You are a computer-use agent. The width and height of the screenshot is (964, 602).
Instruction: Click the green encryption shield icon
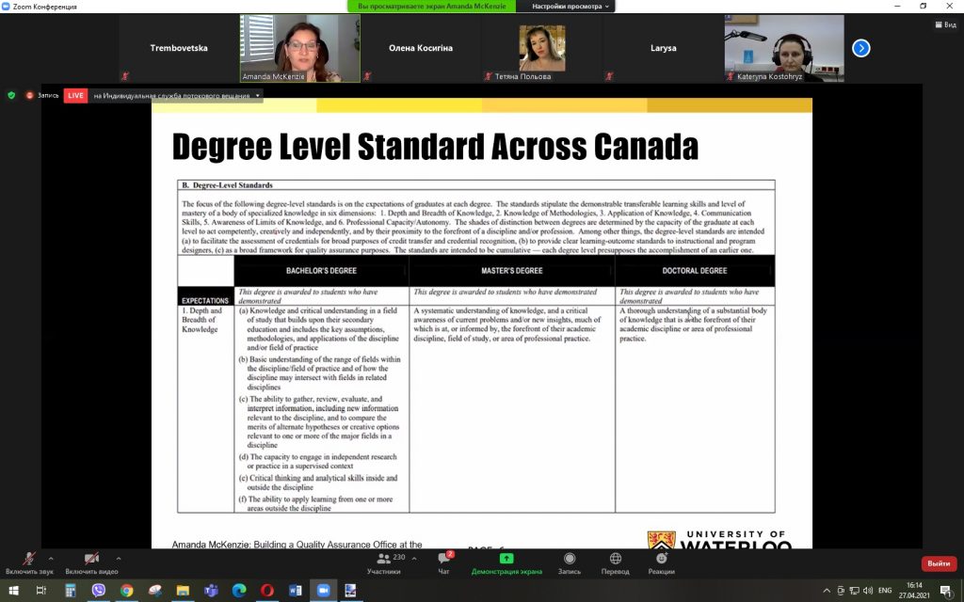11,95
